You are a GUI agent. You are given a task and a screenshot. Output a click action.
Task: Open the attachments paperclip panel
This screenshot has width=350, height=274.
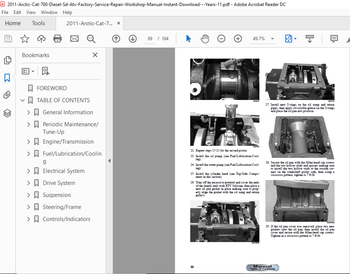7,95
